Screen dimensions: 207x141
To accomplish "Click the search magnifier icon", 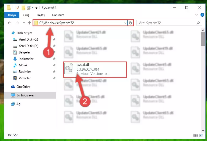I will pos(198,23).
